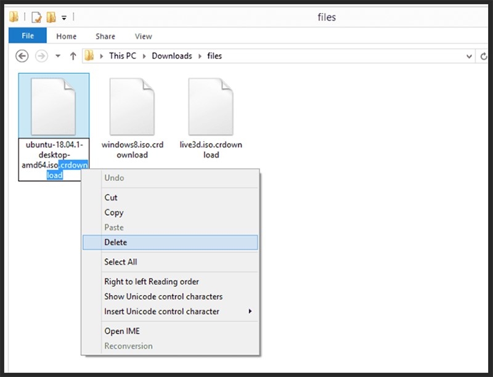Switch to the Home ribbon tab
Screen dimensions: 493x377
67,36
